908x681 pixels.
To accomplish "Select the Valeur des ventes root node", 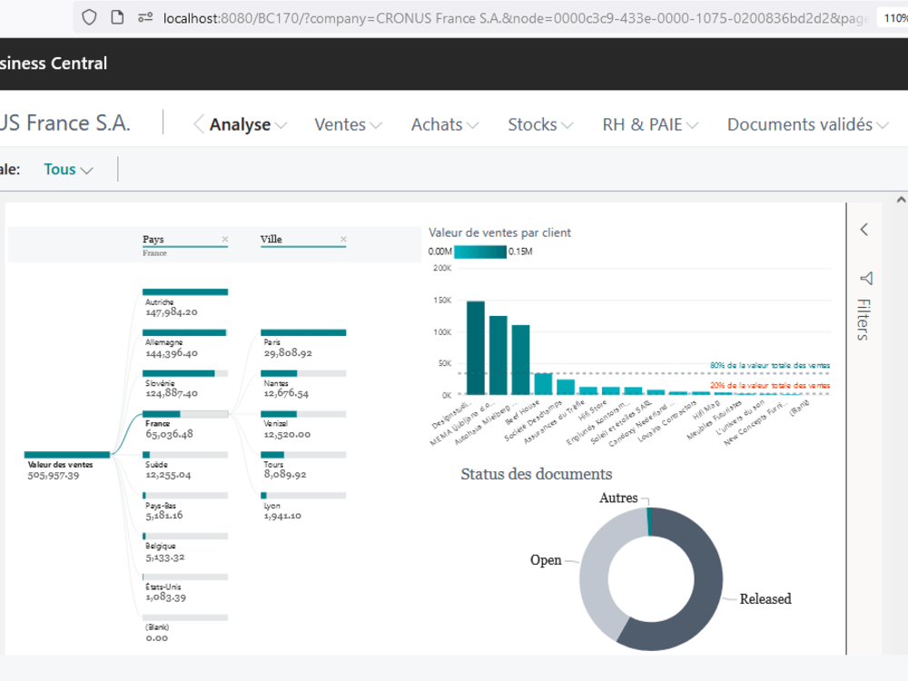I will pos(66,466).
